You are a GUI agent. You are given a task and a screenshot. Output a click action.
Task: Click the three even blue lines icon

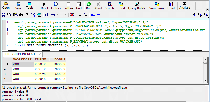(x=99, y=14)
